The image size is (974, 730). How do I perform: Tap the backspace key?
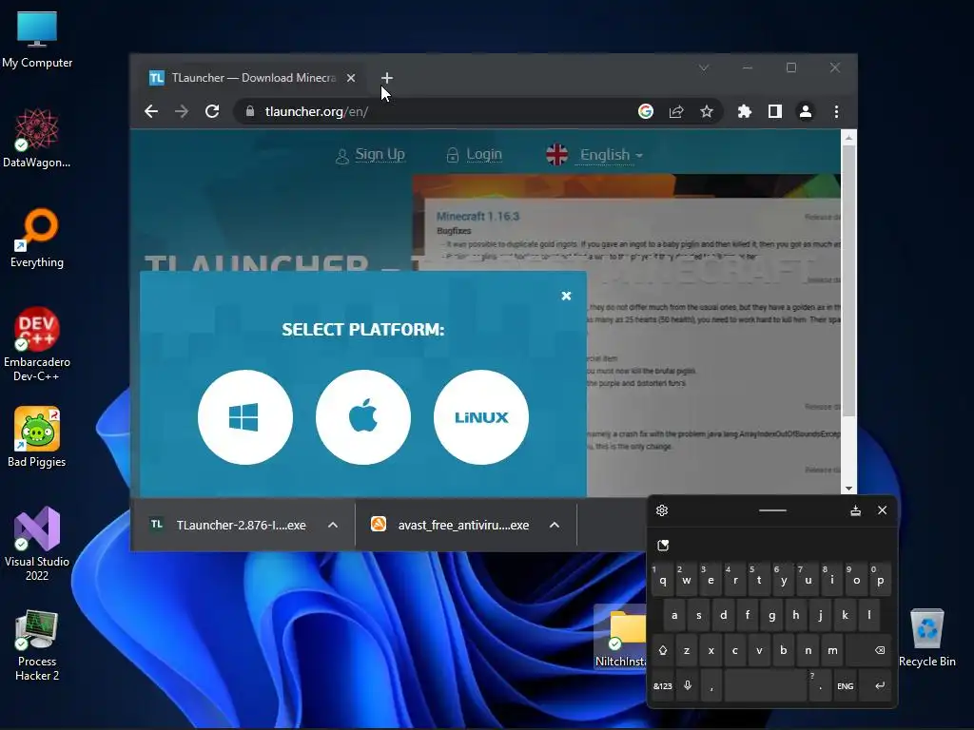pos(879,650)
